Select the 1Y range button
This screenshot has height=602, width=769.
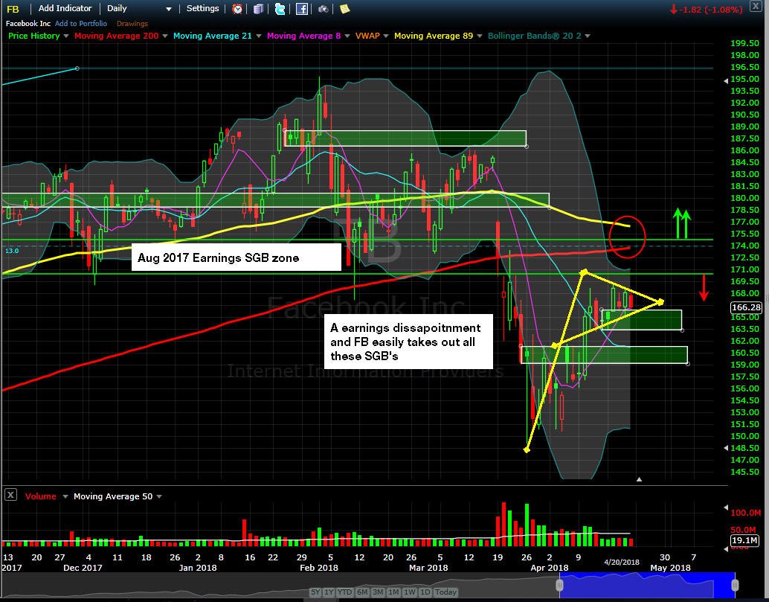tap(329, 592)
